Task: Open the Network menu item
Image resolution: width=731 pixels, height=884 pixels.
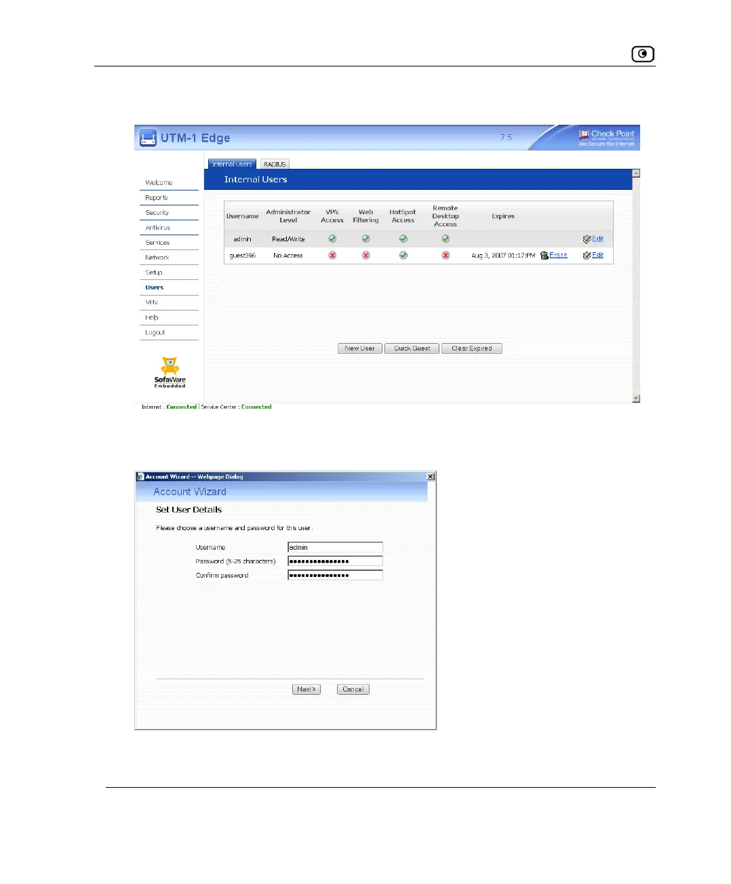Action: [157, 258]
